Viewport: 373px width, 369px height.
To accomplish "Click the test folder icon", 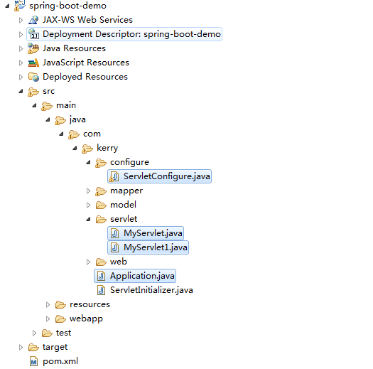I will point(47,333).
